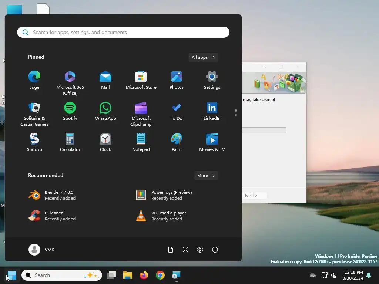Open the network status tray icon
The image size is (379, 284).
[324, 275]
